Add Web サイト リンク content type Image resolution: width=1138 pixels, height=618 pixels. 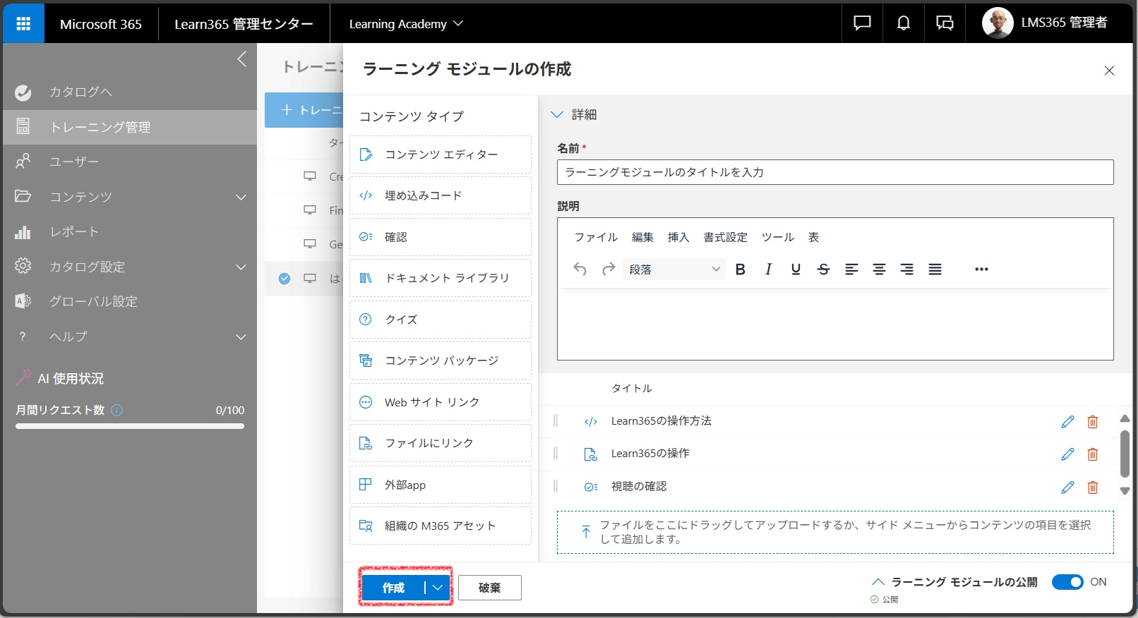click(441, 402)
